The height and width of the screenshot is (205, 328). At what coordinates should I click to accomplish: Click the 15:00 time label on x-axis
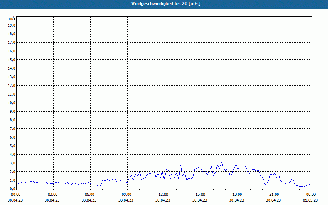(200, 194)
